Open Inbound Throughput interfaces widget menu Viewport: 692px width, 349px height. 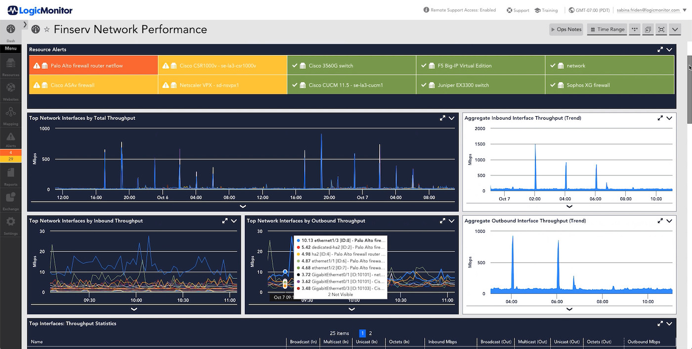pyautogui.click(x=234, y=221)
